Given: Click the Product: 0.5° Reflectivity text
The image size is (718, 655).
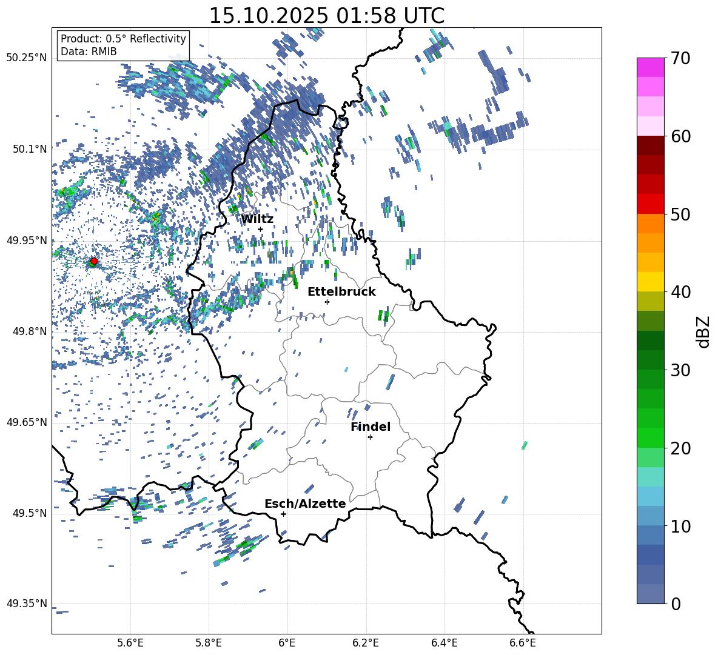Looking at the screenshot, I should [x=123, y=38].
